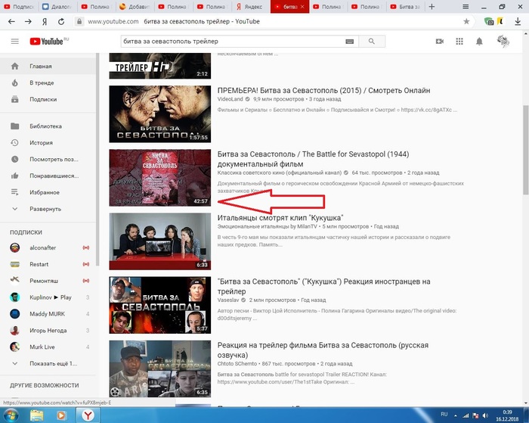Bookmark the page with the star icon
This screenshot has height=423, width=529.
[466, 22]
